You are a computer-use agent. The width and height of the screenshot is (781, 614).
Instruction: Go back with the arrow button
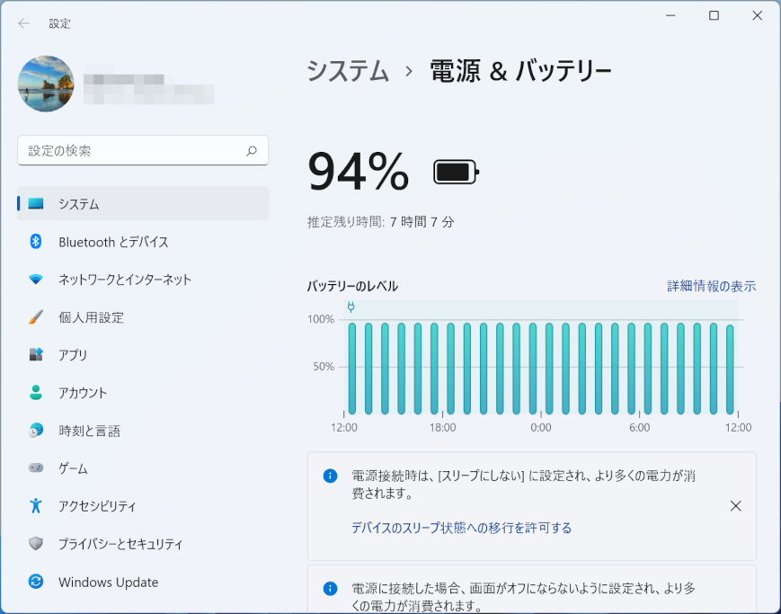point(23,23)
